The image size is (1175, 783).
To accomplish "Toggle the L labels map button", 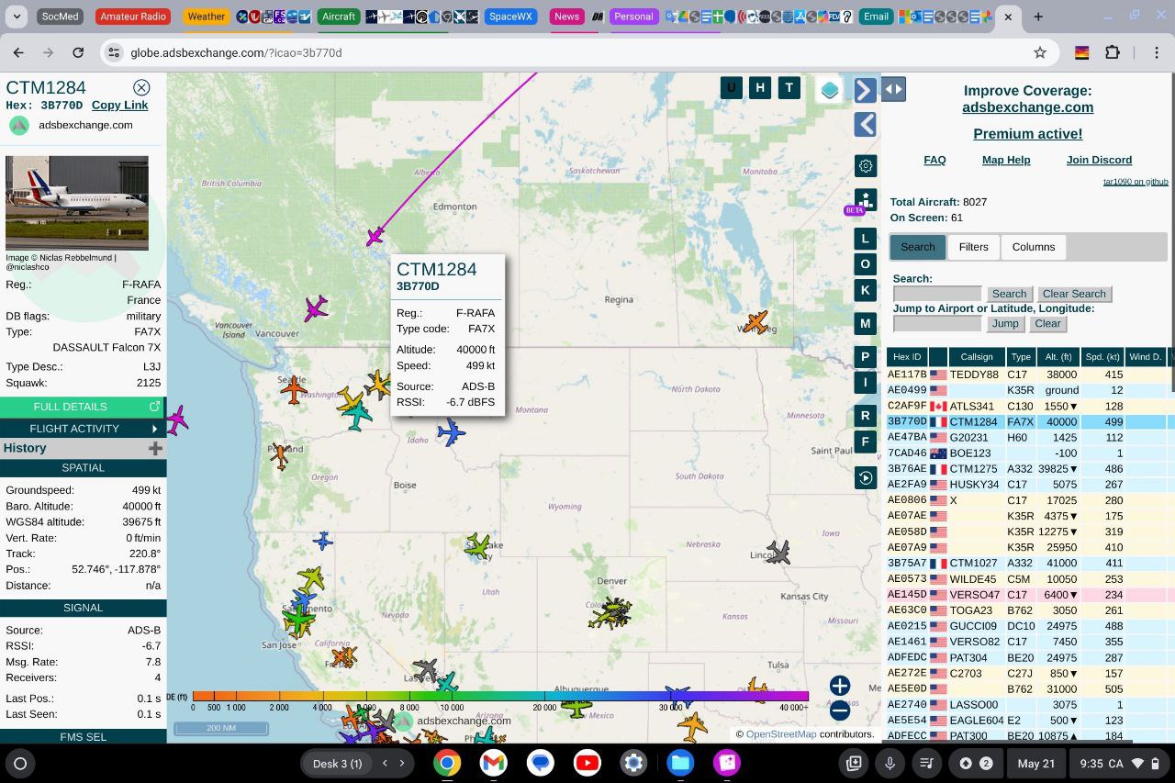I will coord(865,239).
